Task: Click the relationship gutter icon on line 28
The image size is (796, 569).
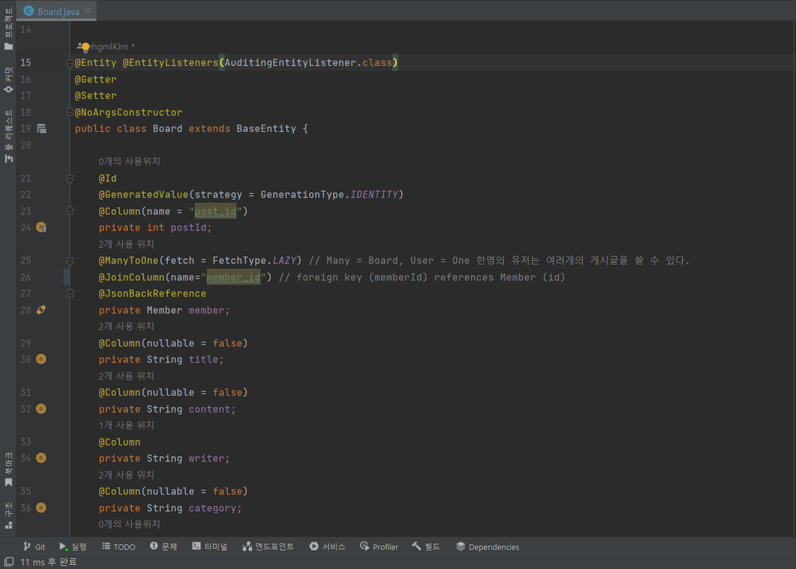Action: [41, 310]
